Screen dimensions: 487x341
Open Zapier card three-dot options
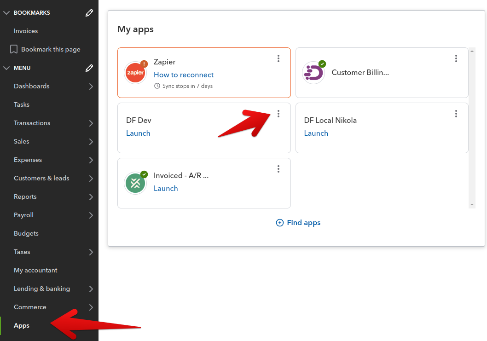pyautogui.click(x=278, y=58)
